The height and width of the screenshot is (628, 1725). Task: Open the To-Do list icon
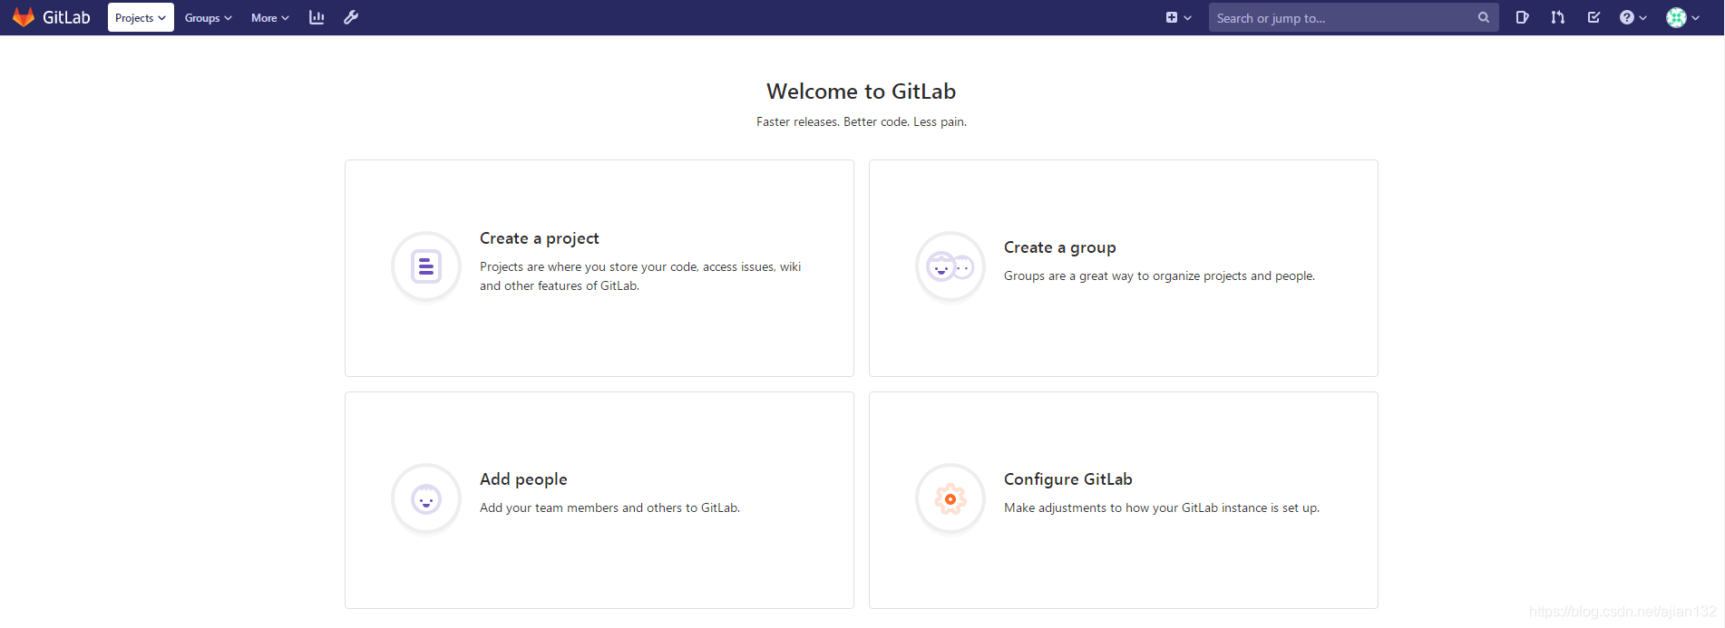coord(1593,17)
